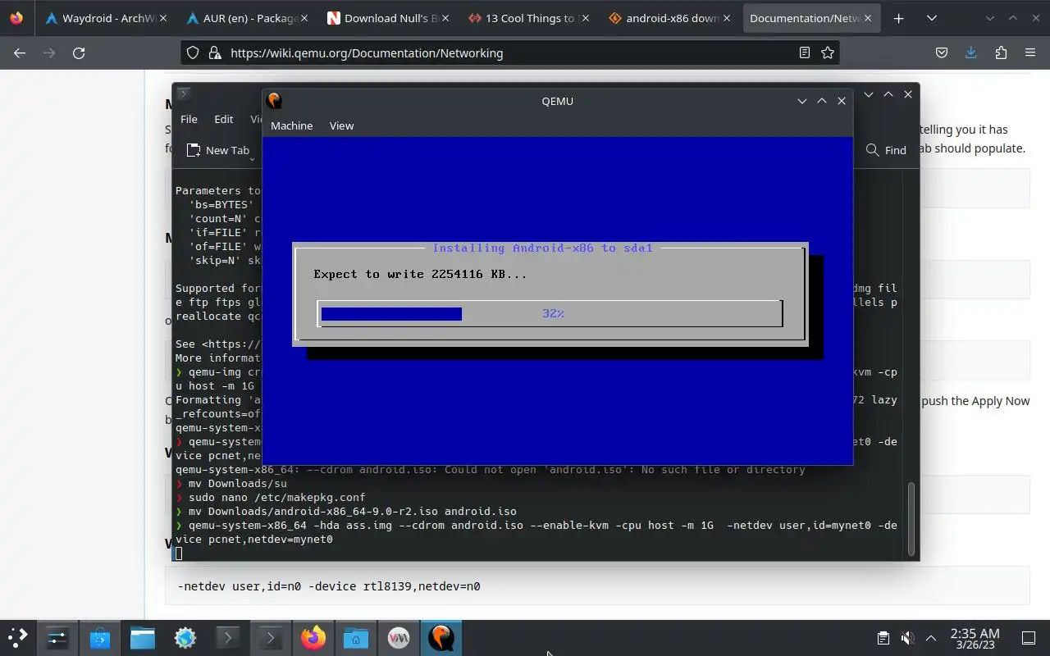Click the Firefox address bar URL
Image resolution: width=1050 pixels, height=656 pixels.
(x=367, y=53)
